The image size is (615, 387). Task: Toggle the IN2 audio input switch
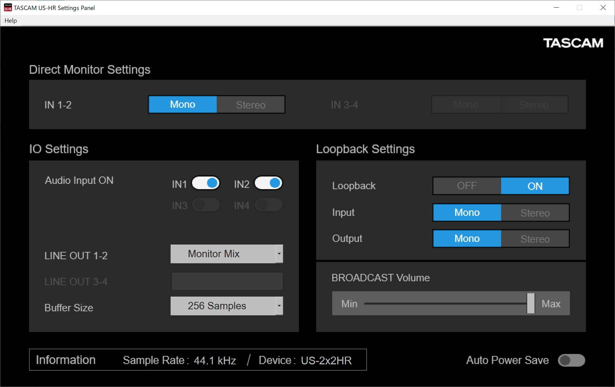268,183
